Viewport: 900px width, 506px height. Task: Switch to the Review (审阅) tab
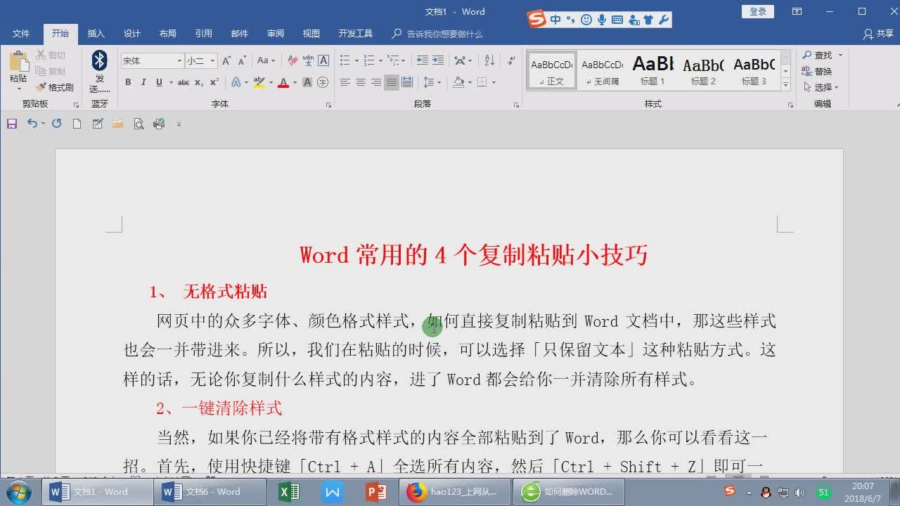[276, 34]
